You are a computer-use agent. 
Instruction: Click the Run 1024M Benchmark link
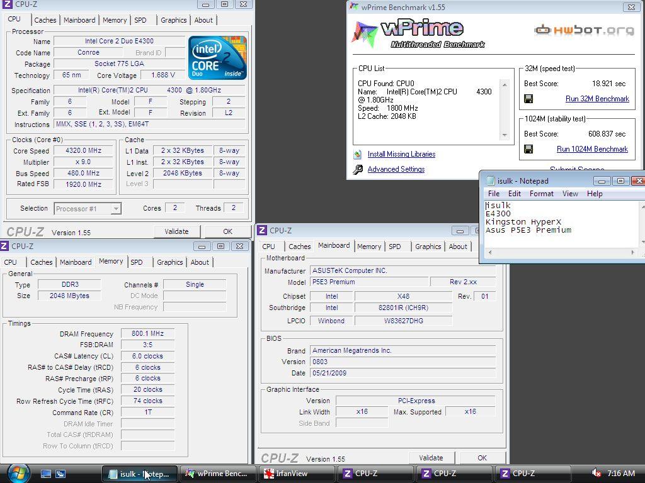pyautogui.click(x=592, y=149)
